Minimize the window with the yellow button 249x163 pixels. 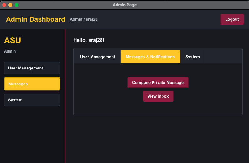(x=10, y=5)
